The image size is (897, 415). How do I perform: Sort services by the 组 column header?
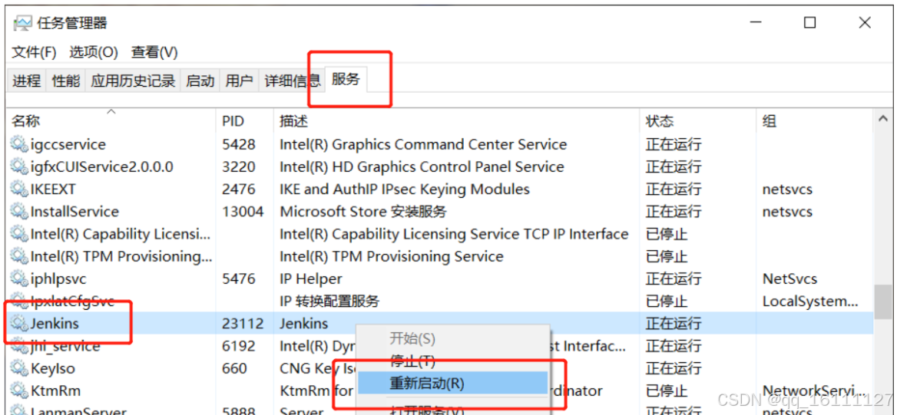[x=816, y=120]
